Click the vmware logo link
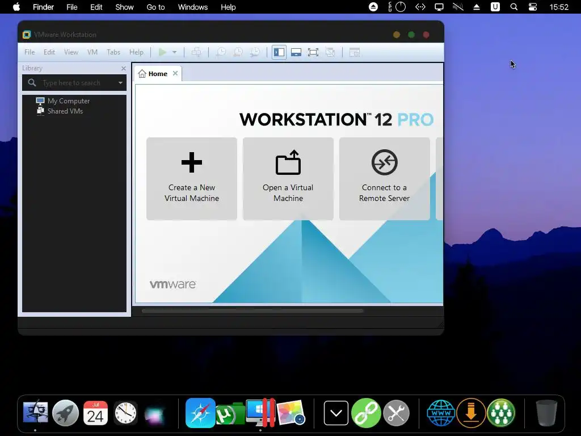The image size is (581, 436). (x=172, y=284)
